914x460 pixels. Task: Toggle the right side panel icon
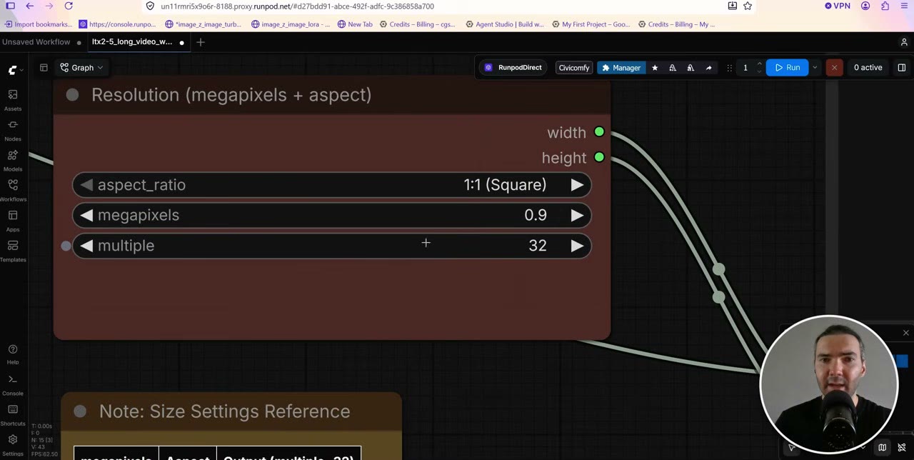pos(901,68)
